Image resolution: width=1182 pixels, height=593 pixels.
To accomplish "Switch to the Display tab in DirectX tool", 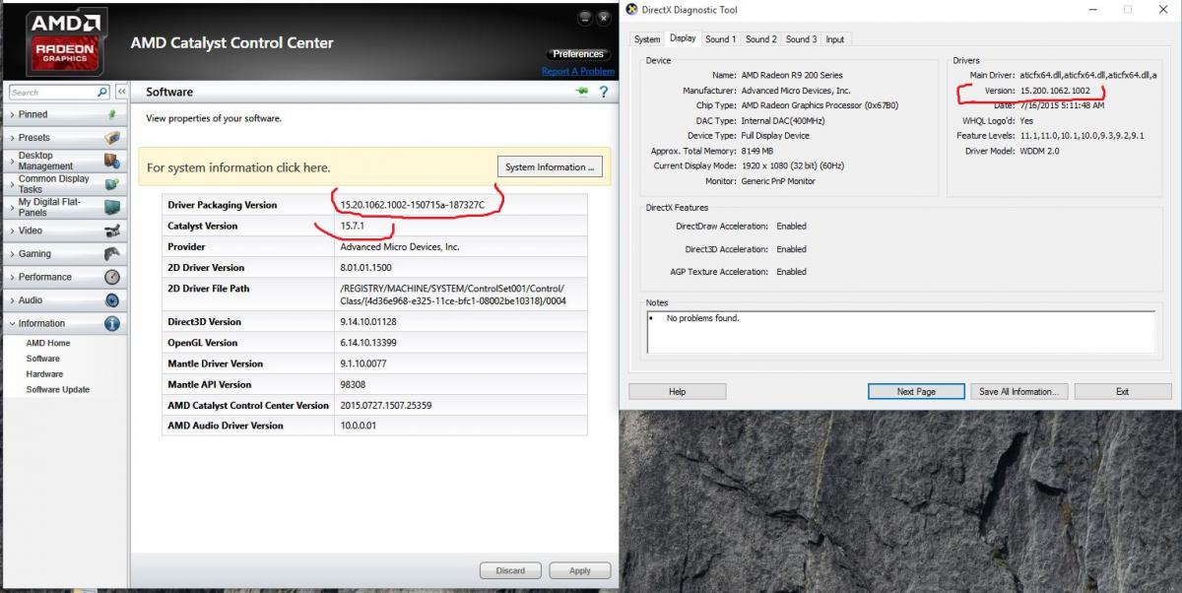I will click(683, 38).
